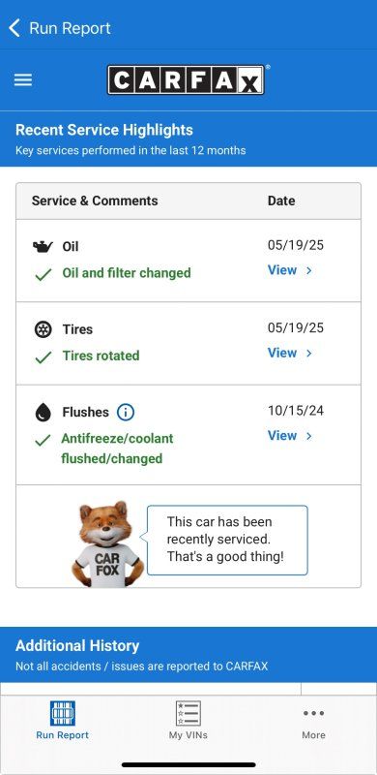The width and height of the screenshot is (377, 775).
Task: Tap the oil can icon
Action: click(43, 246)
